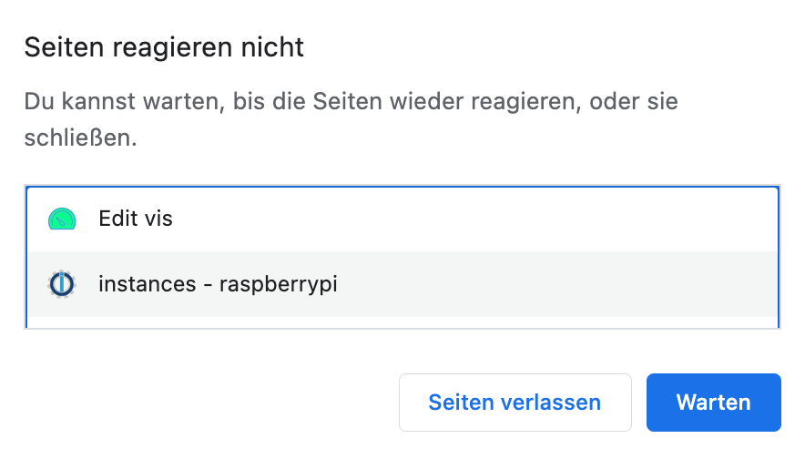Click the Seiten reagieren nicht dialog title
This screenshot has height=459, width=805.
(164, 48)
